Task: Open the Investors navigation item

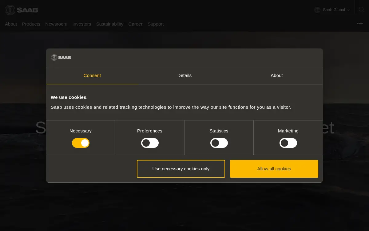Action: (82, 24)
